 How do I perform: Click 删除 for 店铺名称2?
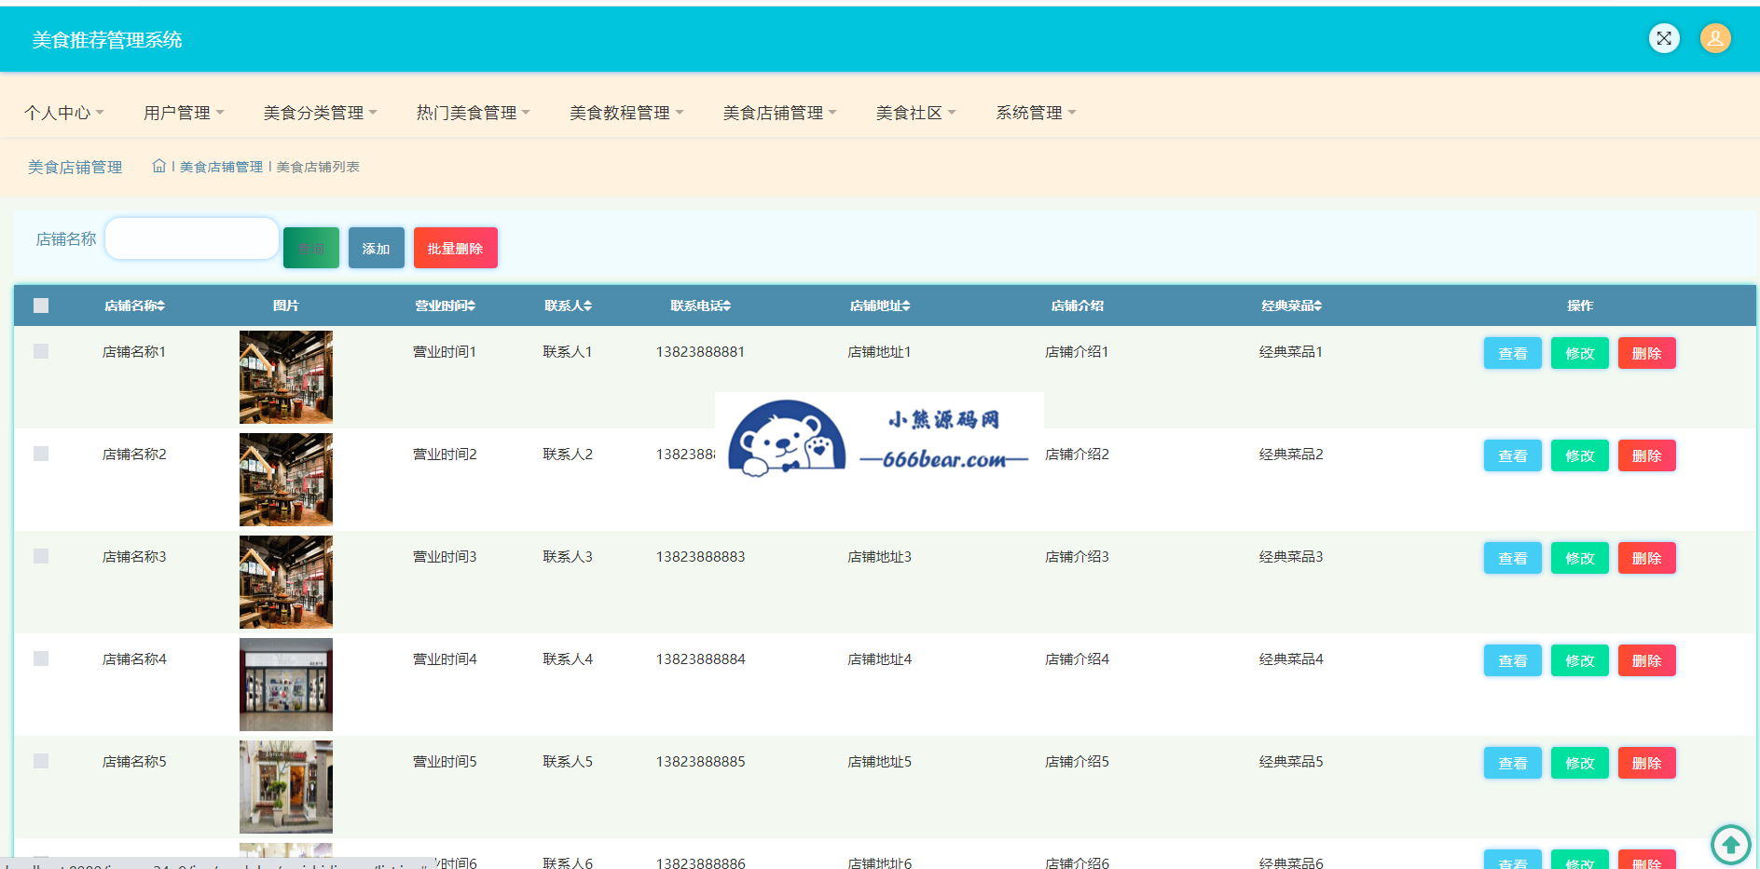(x=1647, y=455)
